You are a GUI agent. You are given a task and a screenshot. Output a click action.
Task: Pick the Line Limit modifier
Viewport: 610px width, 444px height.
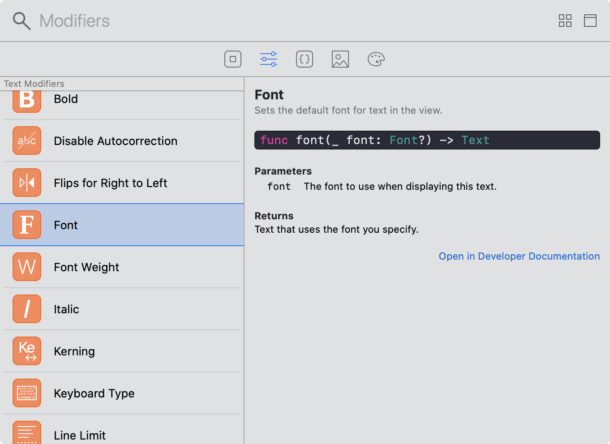click(80, 435)
